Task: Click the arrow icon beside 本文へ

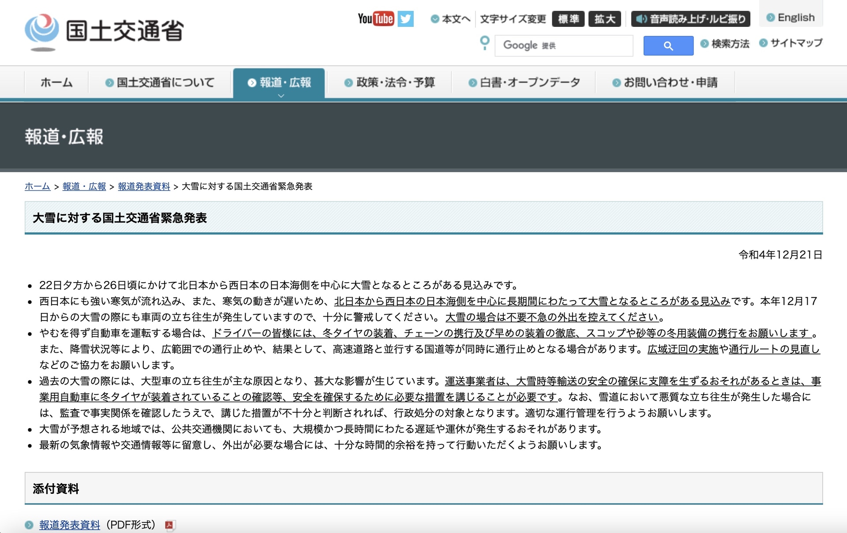Action: pyautogui.click(x=435, y=19)
